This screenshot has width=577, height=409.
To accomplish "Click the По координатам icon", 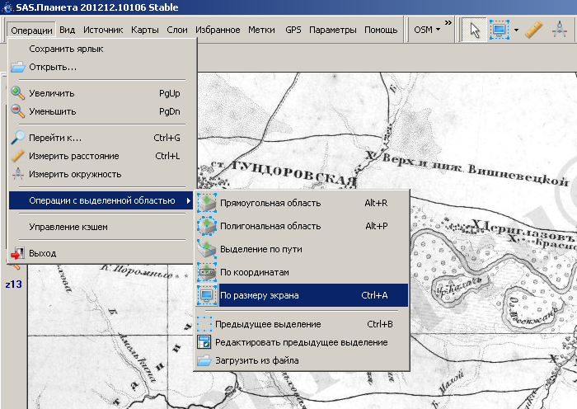I will click(206, 272).
